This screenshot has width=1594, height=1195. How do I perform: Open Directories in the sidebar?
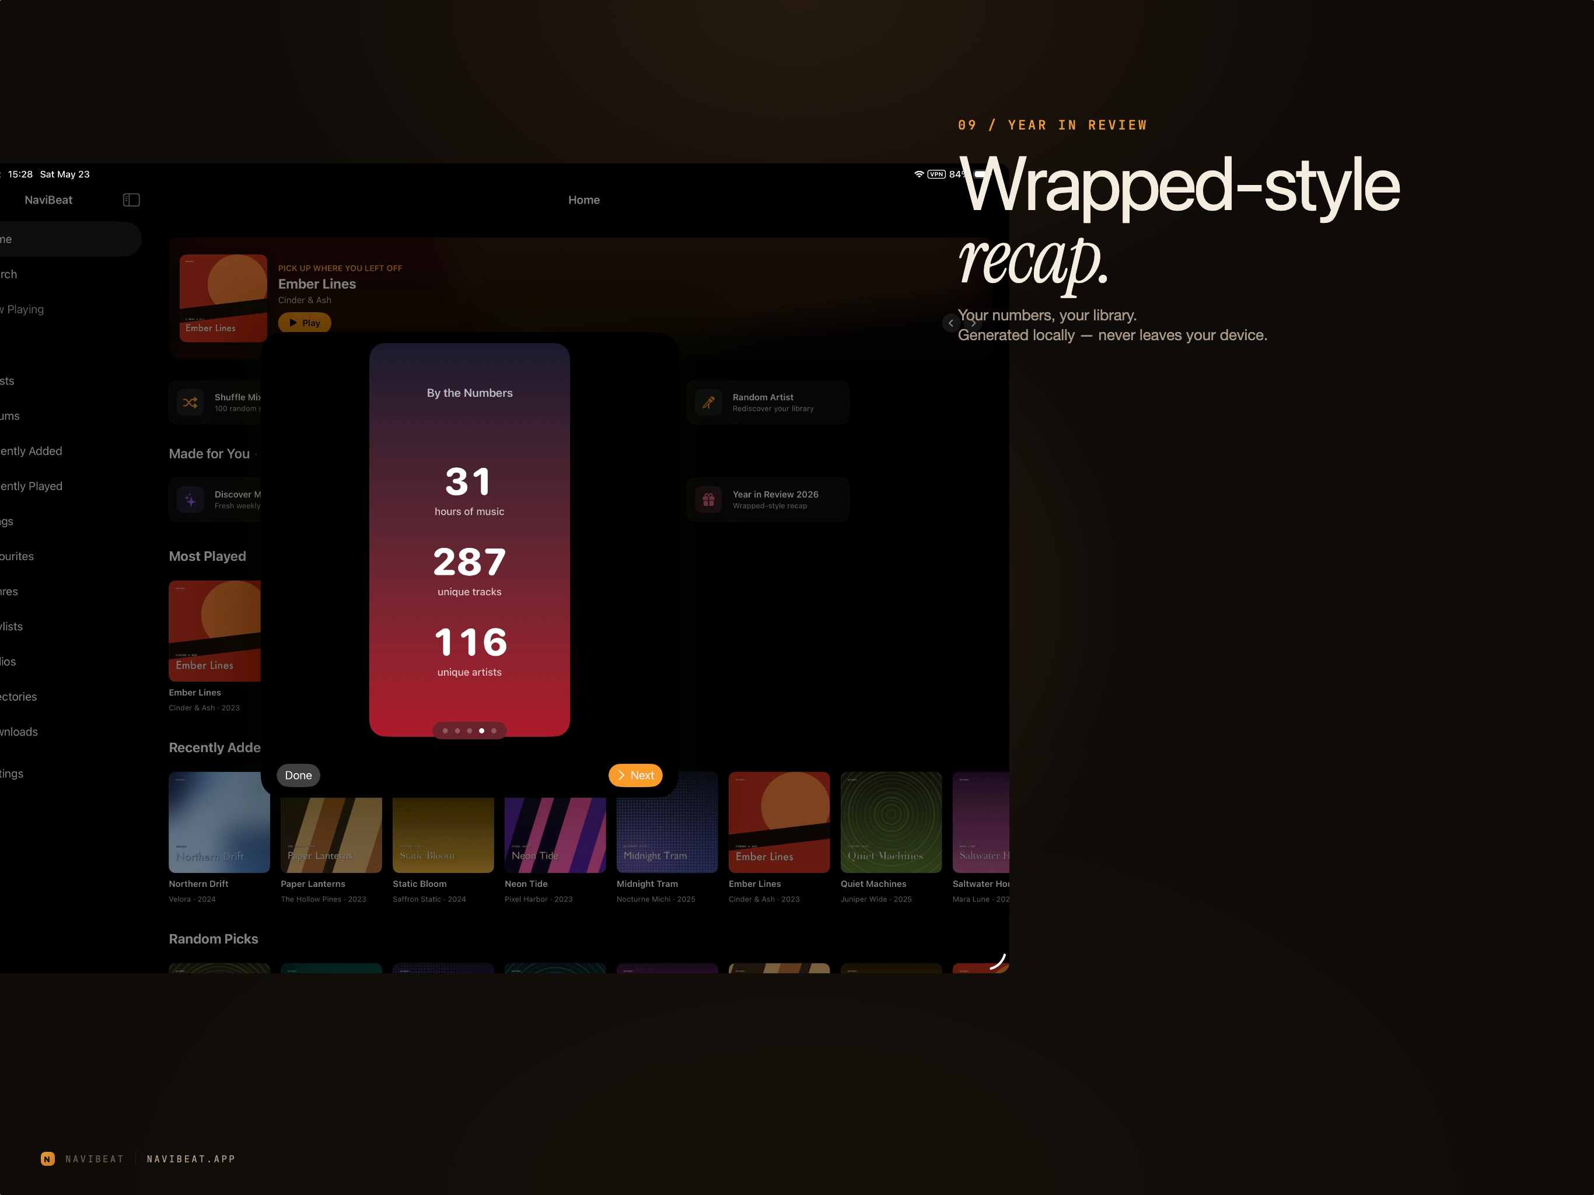71,696
